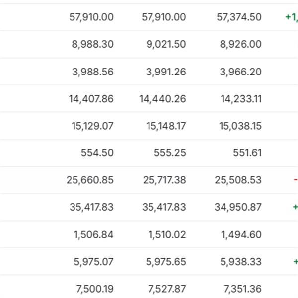Screen dimensions: 298x298
Task: Select the 15,148.17 table cell
Action: click(166, 126)
